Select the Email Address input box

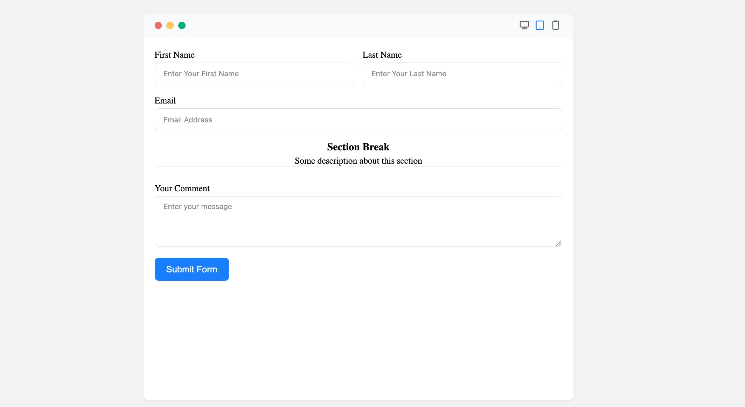click(358, 120)
